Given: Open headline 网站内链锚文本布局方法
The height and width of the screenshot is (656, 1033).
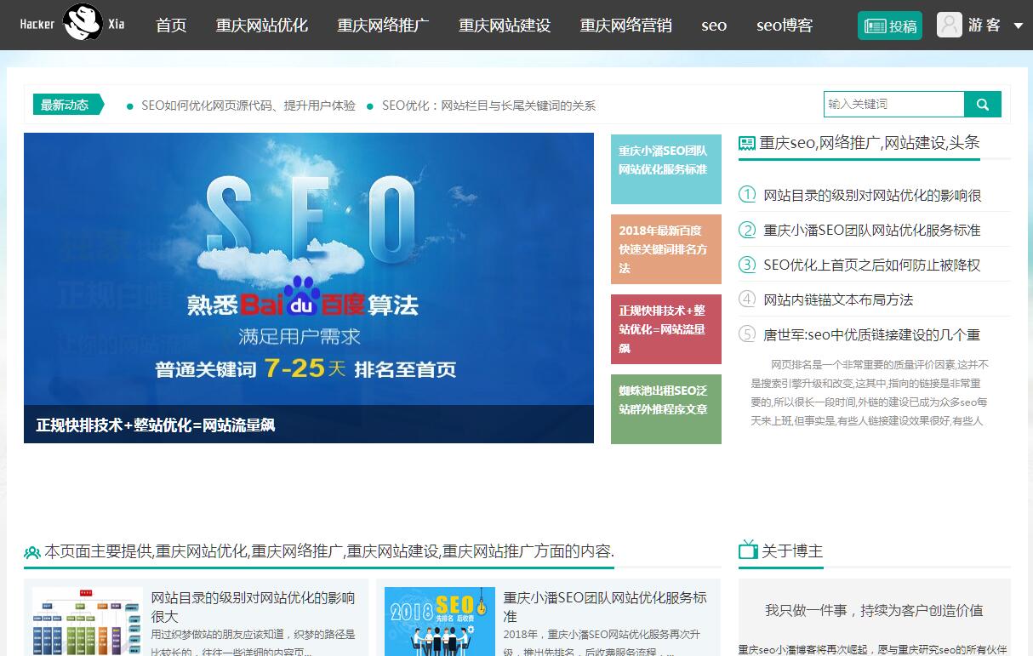Looking at the screenshot, I should (838, 299).
